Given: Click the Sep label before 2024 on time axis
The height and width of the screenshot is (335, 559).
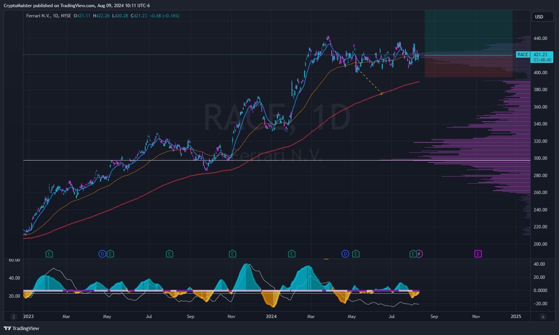Looking at the screenshot, I should tap(190, 317).
